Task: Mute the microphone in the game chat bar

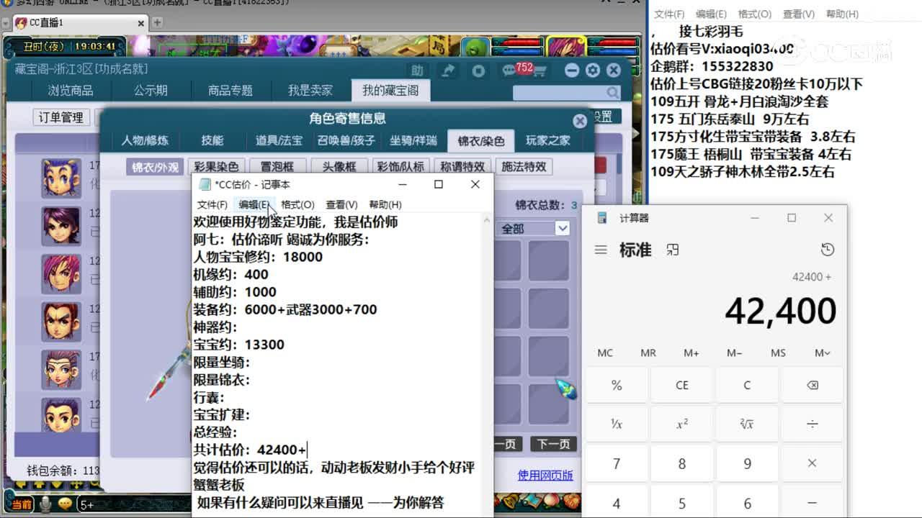Action: coord(45,504)
